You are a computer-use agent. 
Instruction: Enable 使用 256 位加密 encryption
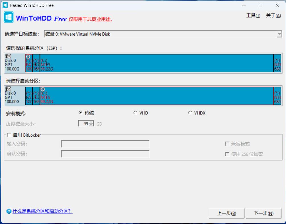(227, 154)
